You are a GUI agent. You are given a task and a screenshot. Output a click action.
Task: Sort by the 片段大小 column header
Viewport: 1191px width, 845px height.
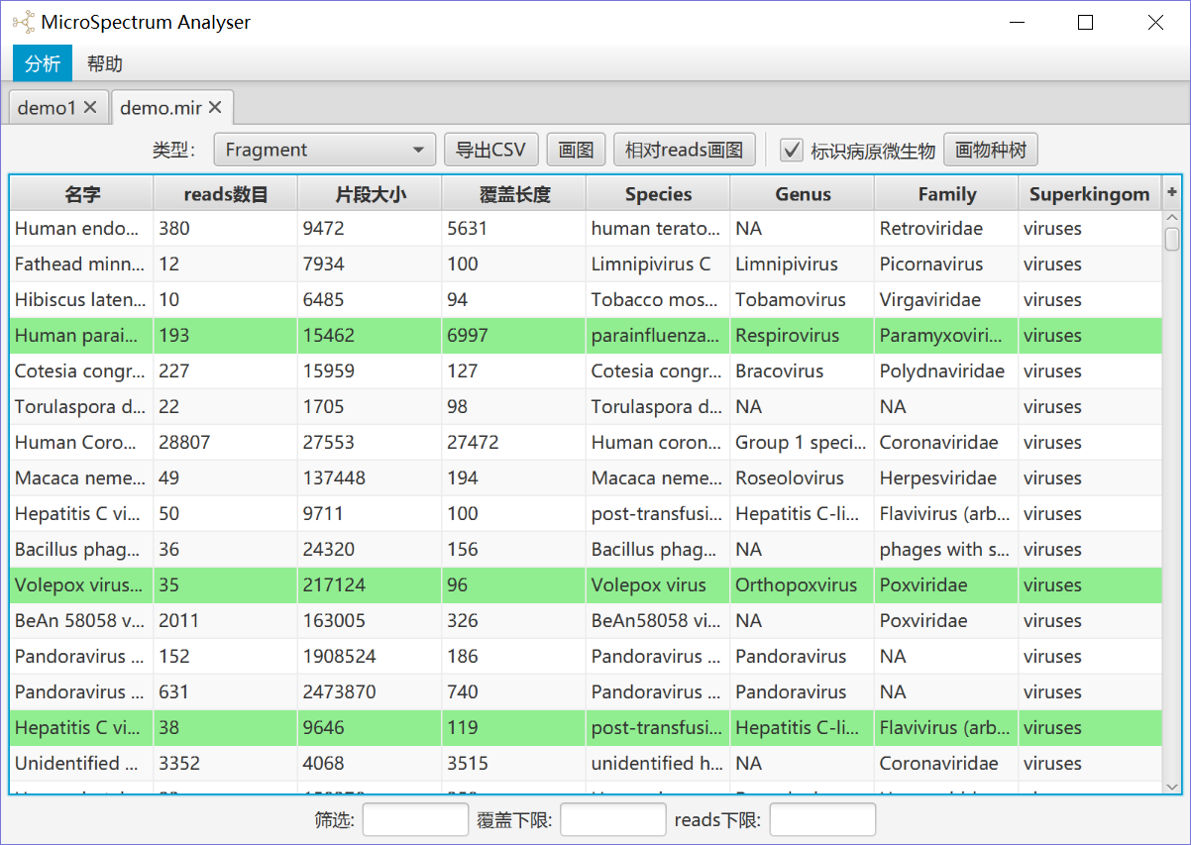click(370, 194)
